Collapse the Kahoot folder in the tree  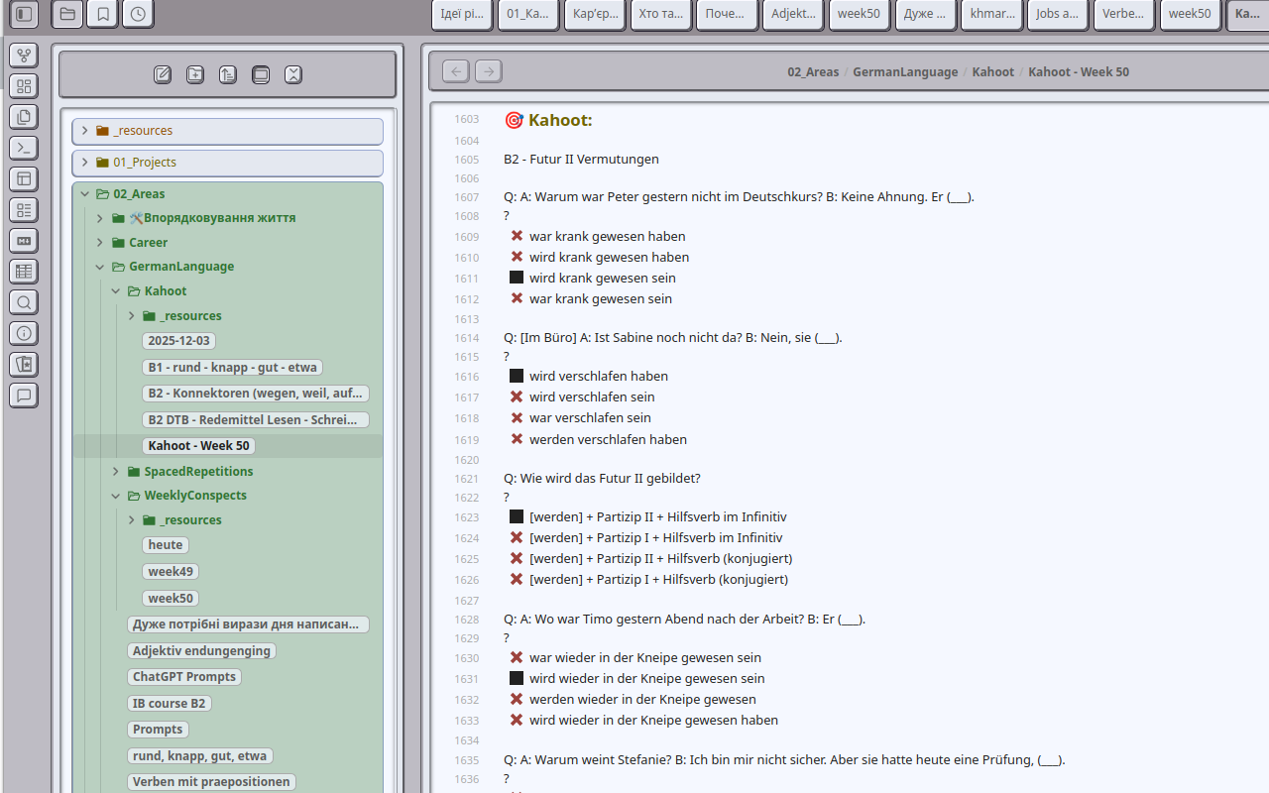(116, 291)
